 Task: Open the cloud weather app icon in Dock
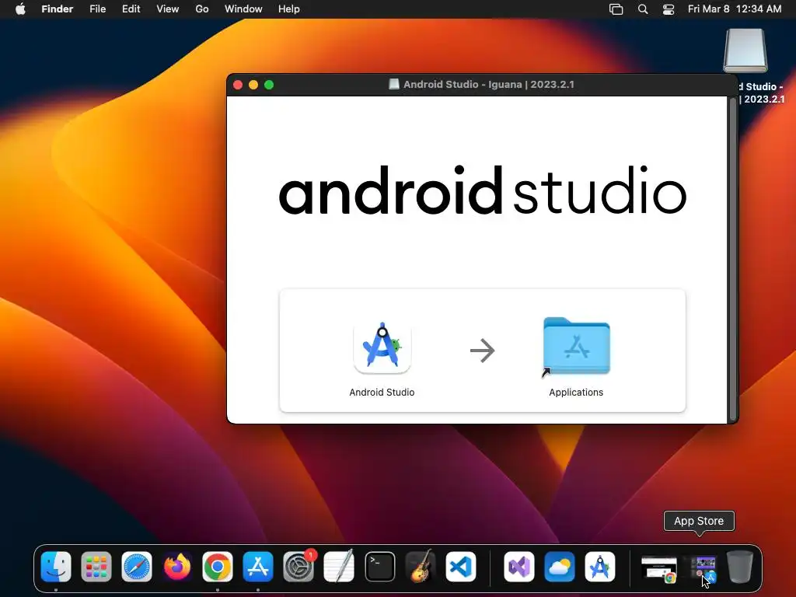tap(560, 566)
